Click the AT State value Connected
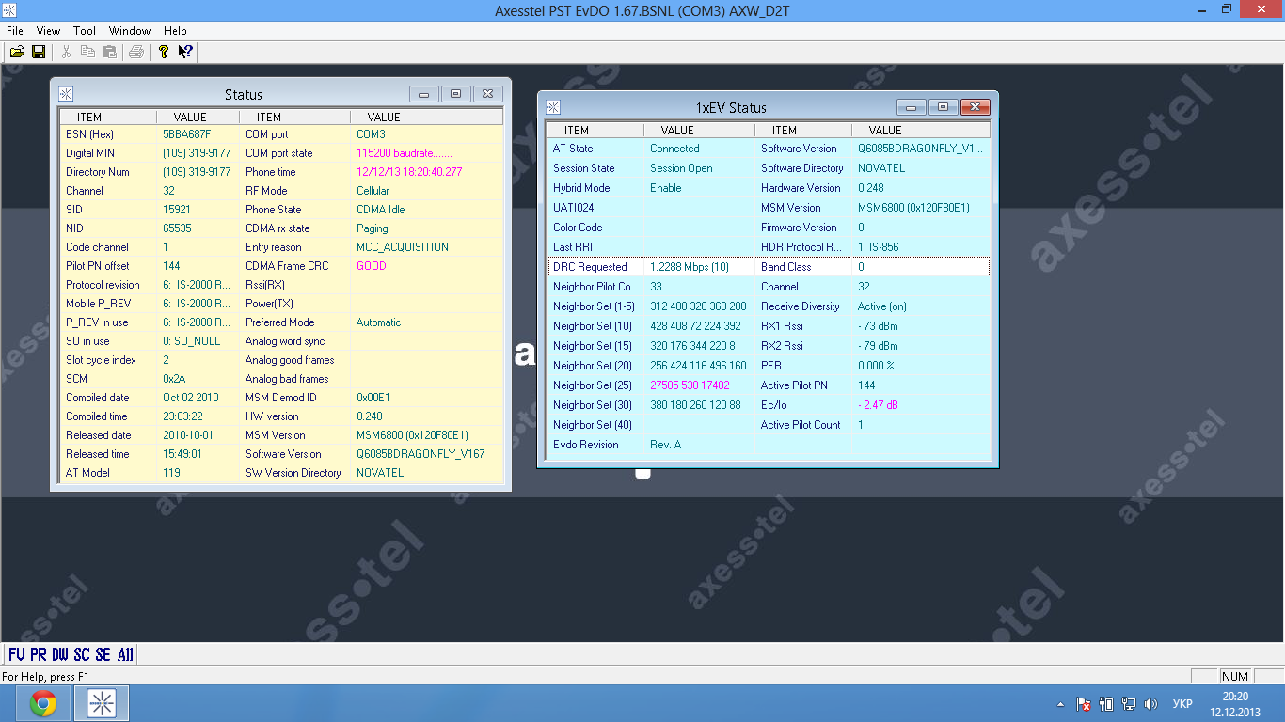The width and height of the screenshot is (1285, 722). pyautogui.click(x=674, y=149)
